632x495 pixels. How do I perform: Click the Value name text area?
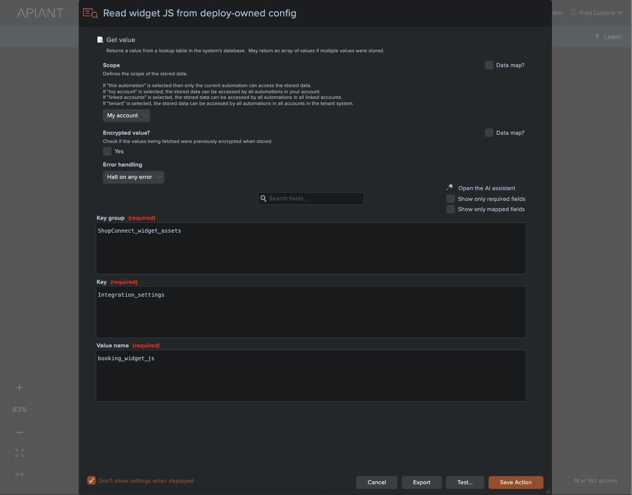point(311,376)
